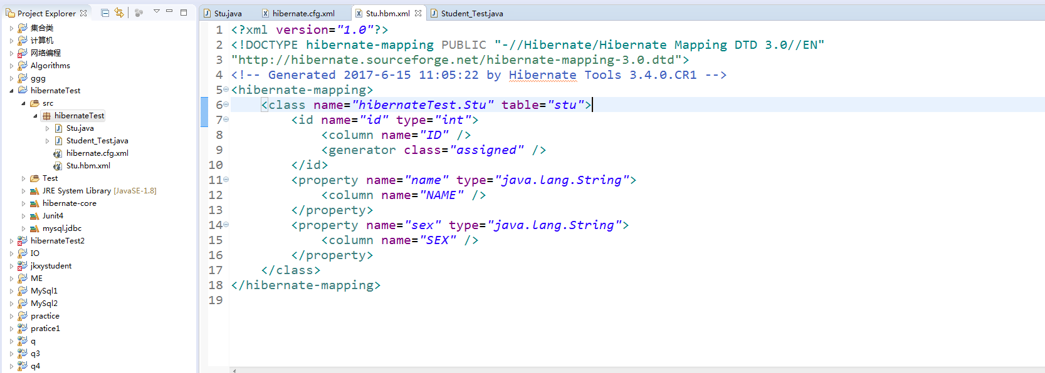Click the focus on active task icon
Screen dimensions: 1045x373
tap(139, 13)
